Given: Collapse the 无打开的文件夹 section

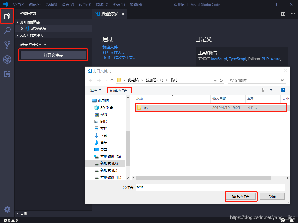Looking at the screenshot, I should [x=17, y=35].
